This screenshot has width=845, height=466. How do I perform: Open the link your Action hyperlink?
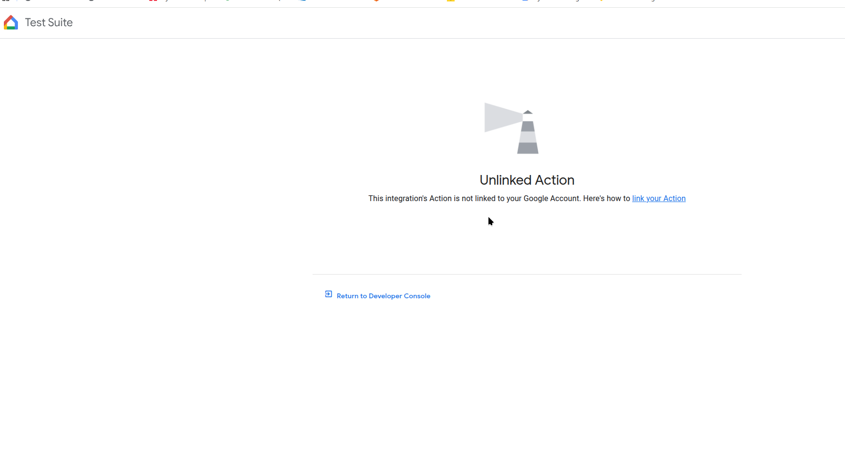click(659, 199)
